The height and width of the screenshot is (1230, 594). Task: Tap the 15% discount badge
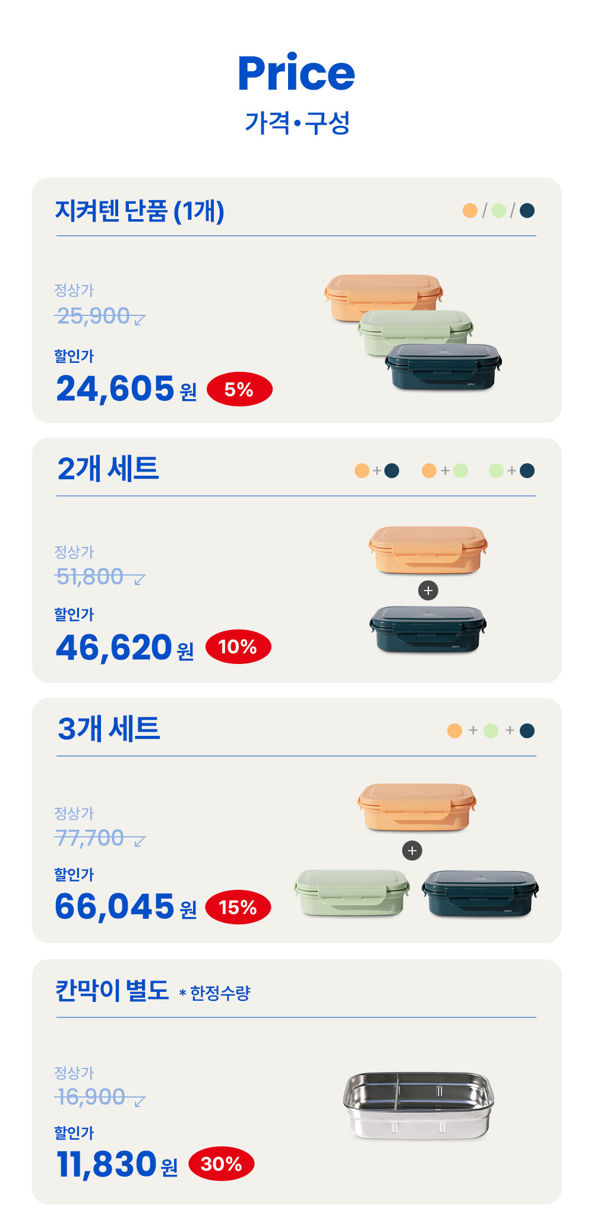click(238, 908)
